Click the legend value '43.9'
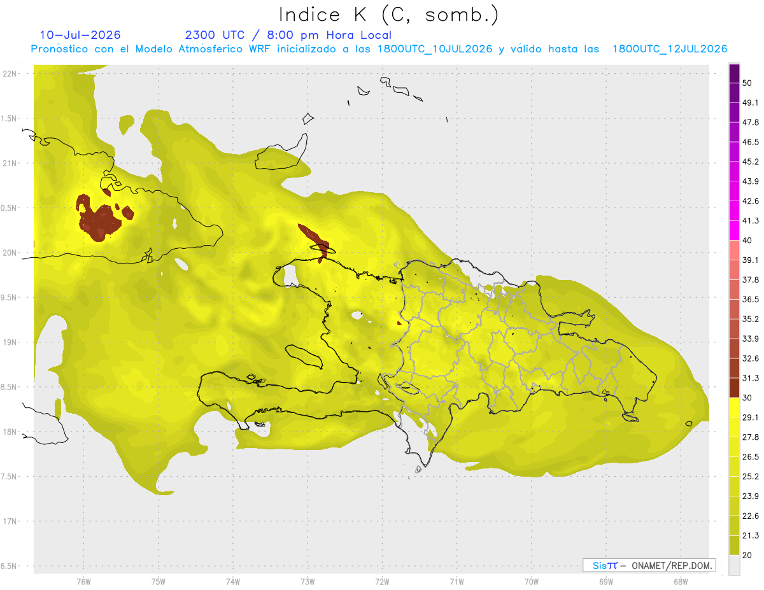This screenshot has height=590, width=764. 751,181
